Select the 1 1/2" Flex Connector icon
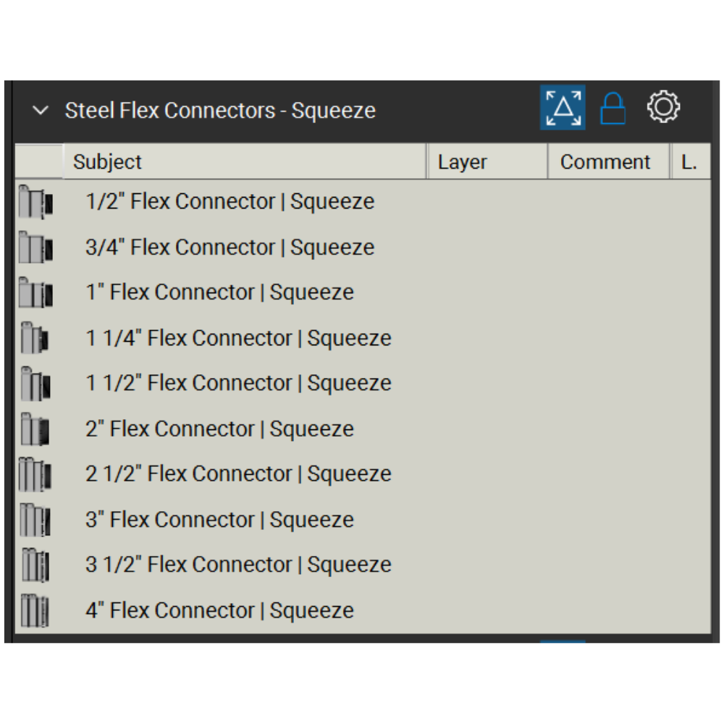The width and height of the screenshot is (724, 724). coord(35,384)
